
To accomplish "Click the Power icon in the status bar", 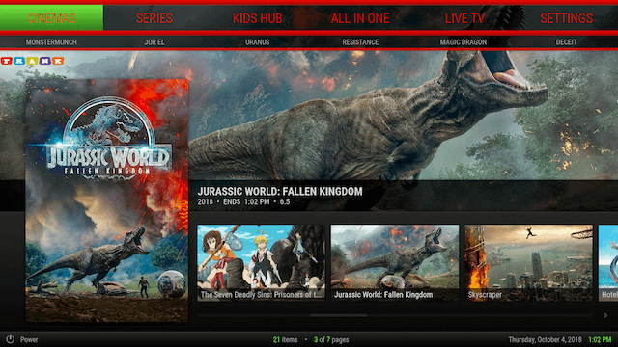I will pyautogui.click(x=10, y=339).
